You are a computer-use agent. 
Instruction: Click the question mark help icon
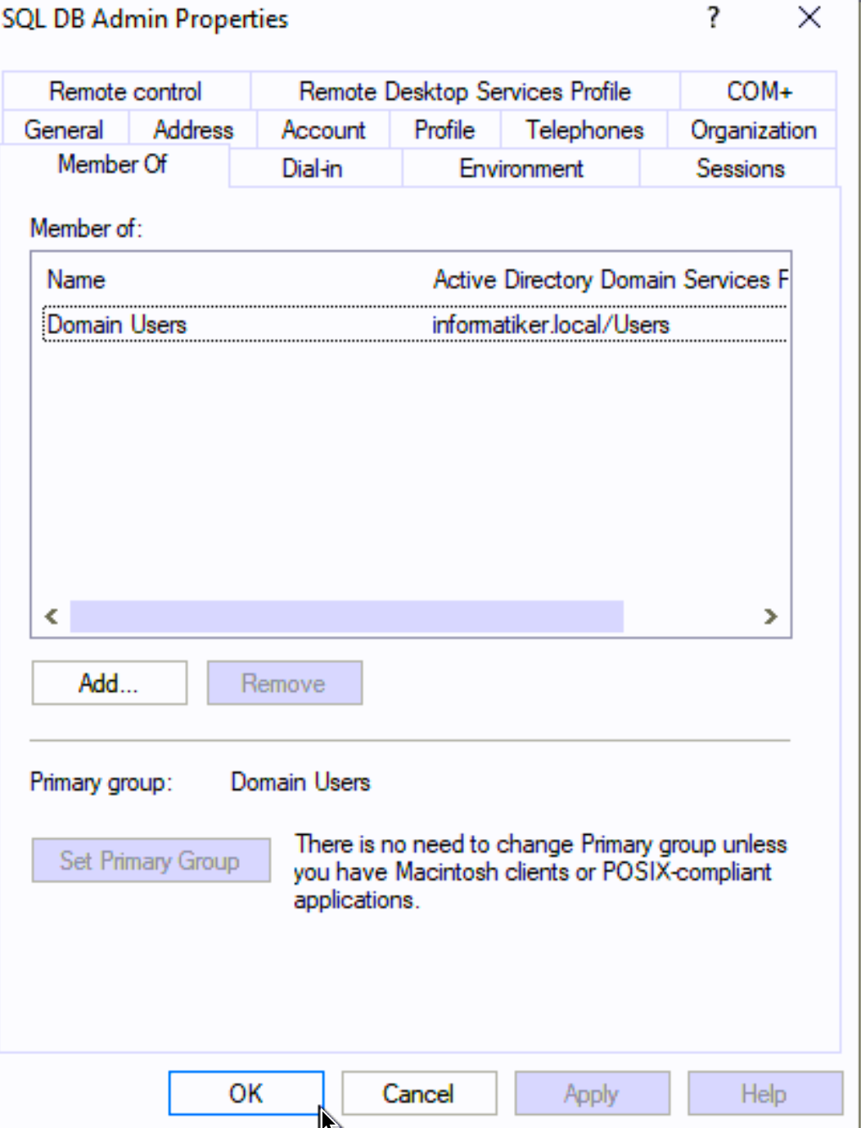(x=714, y=17)
